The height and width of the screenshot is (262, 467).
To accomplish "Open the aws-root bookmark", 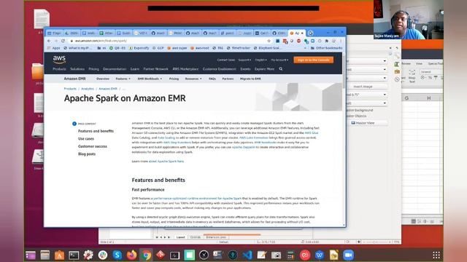I will (x=200, y=48).
